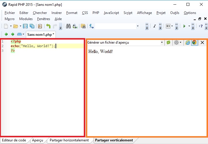
Task: Open the H1 heading dropdown arrow
Action: pyautogui.click(x=172, y=26)
